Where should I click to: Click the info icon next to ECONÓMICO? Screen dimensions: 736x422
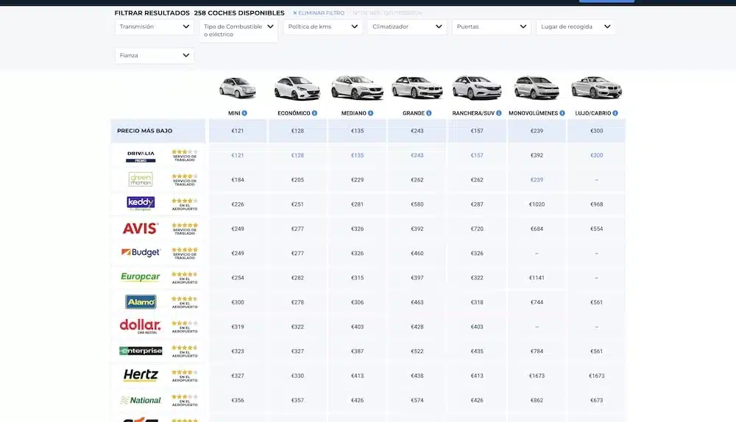[x=314, y=113]
